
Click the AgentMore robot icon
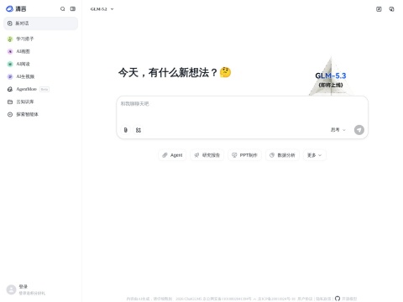(10, 89)
